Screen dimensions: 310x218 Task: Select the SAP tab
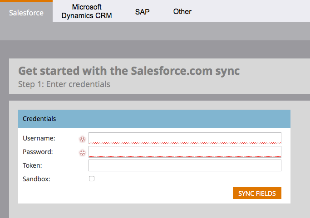pyautogui.click(x=142, y=12)
